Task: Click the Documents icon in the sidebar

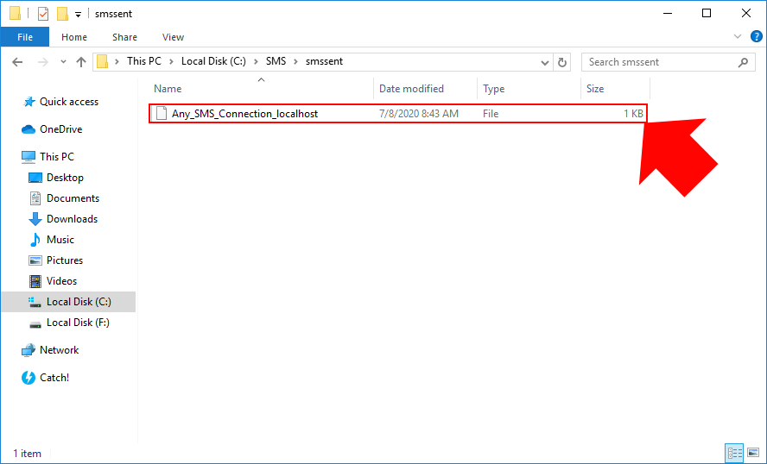Action: click(35, 198)
